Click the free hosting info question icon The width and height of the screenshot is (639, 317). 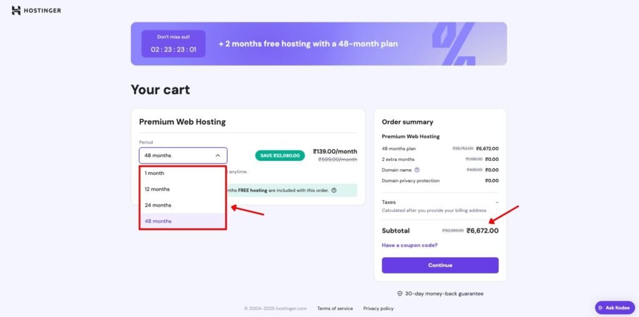coord(334,190)
